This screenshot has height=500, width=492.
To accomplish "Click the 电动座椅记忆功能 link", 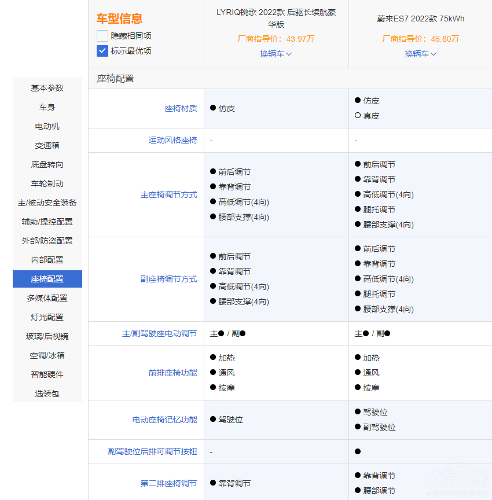I will pos(164,420).
